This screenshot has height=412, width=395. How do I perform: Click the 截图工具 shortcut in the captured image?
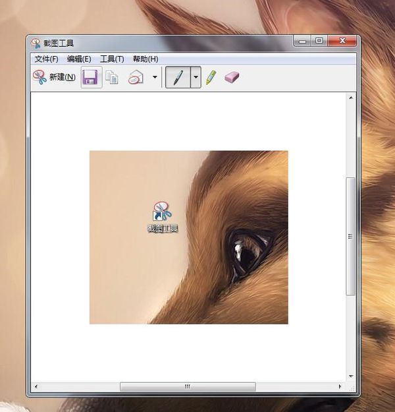click(x=162, y=218)
